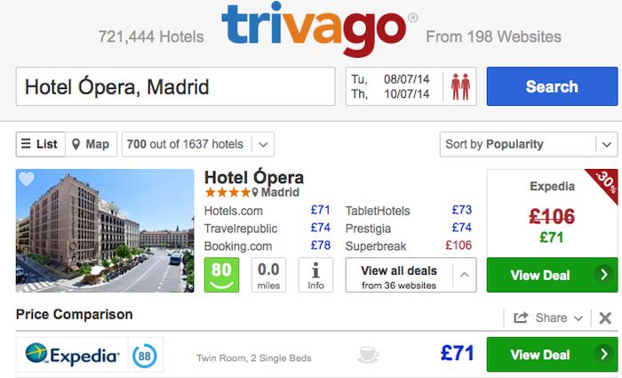This screenshot has height=378, width=622.
Task: Click the 80 rating smiley badge
Action: [x=221, y=275]
